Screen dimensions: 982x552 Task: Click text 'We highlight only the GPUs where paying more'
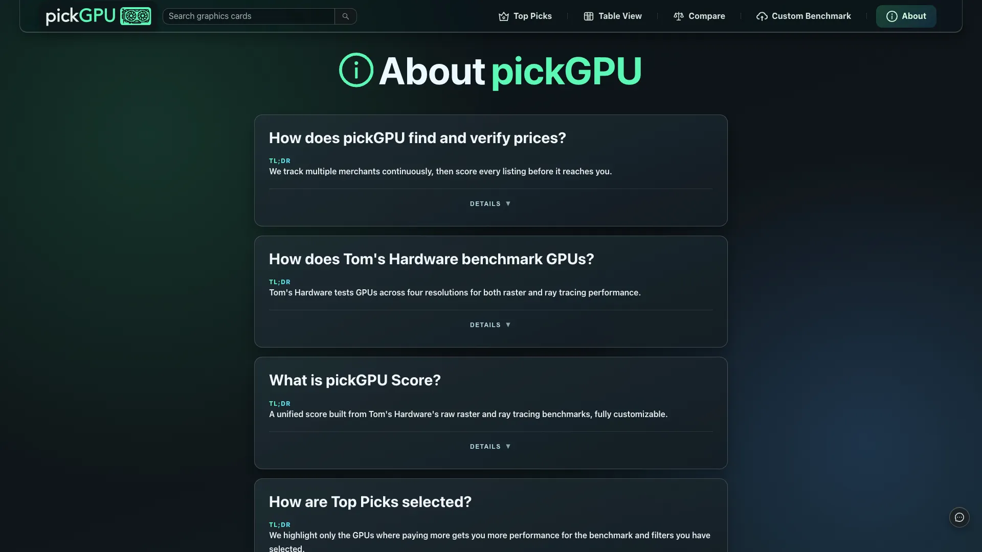[361, 535]
